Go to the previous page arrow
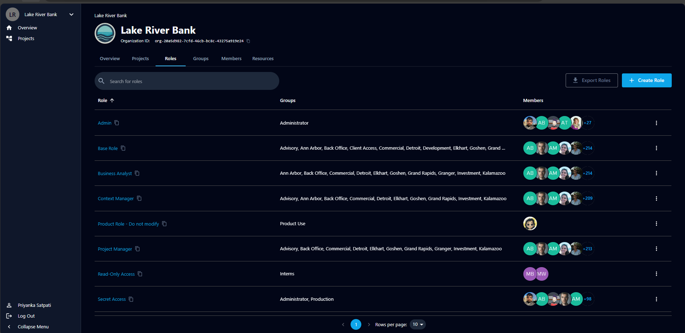 343,324
